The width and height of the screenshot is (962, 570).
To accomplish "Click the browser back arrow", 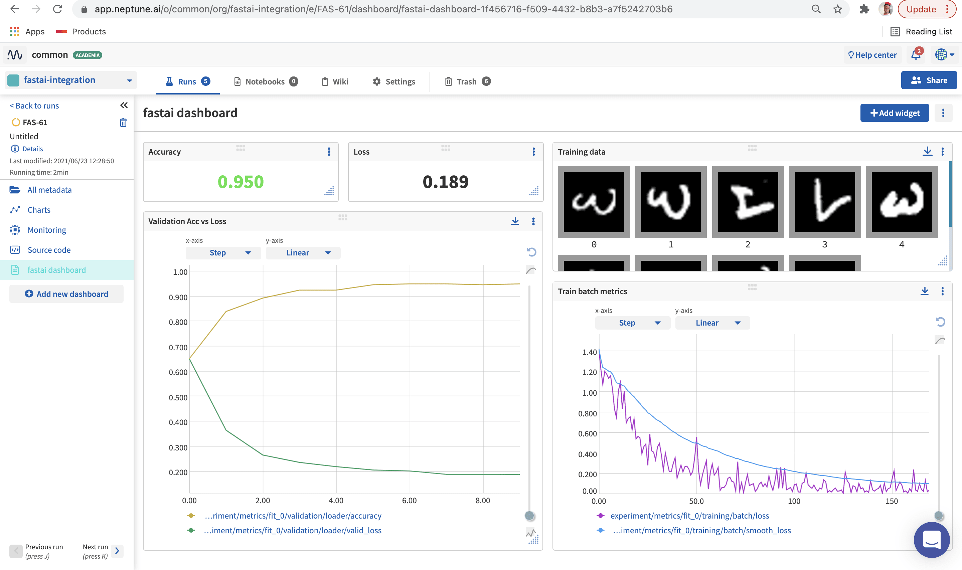I will click(15, 9).
